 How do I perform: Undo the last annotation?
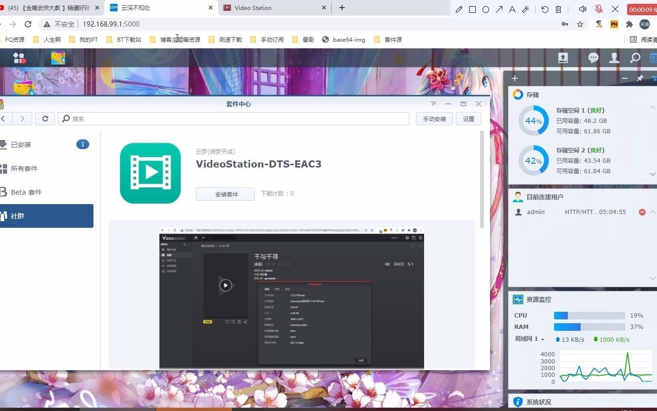[x=545, y=9]
